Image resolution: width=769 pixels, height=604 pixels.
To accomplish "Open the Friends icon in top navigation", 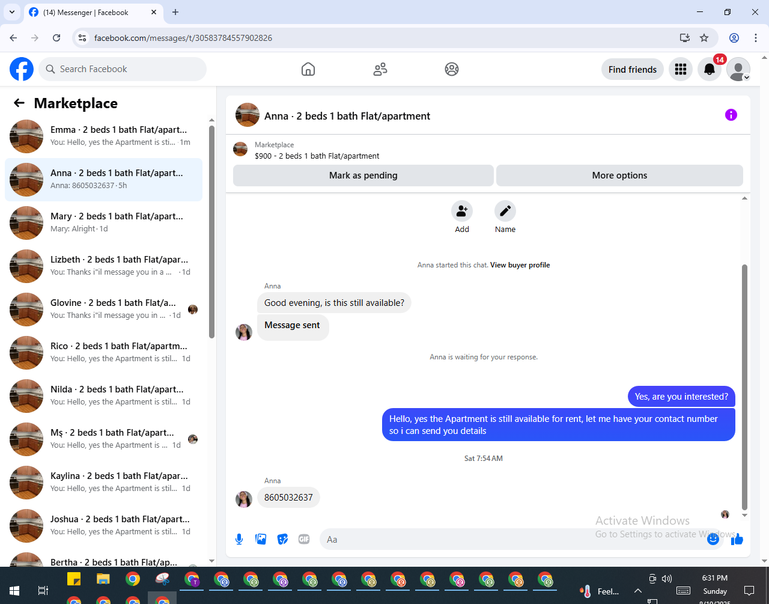I will click(x=380, y=69).
